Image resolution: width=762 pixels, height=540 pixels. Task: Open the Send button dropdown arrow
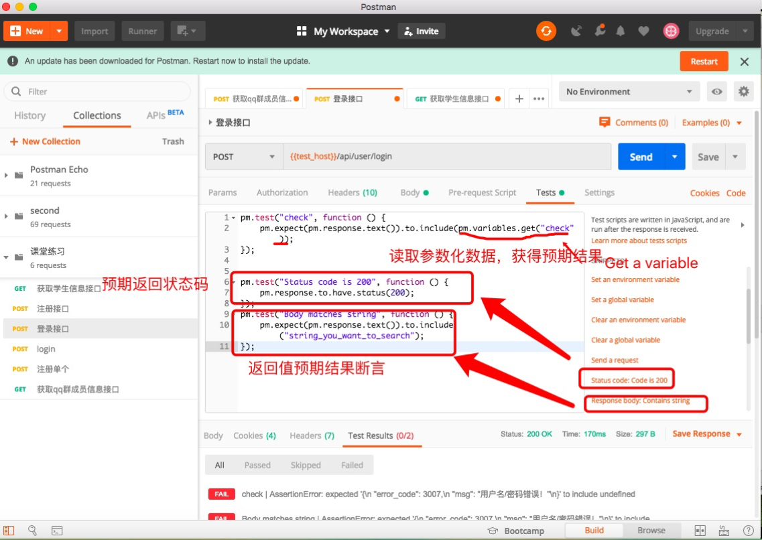coord(674,156)
